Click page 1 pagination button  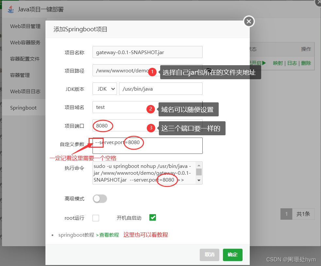pos(286,214)
